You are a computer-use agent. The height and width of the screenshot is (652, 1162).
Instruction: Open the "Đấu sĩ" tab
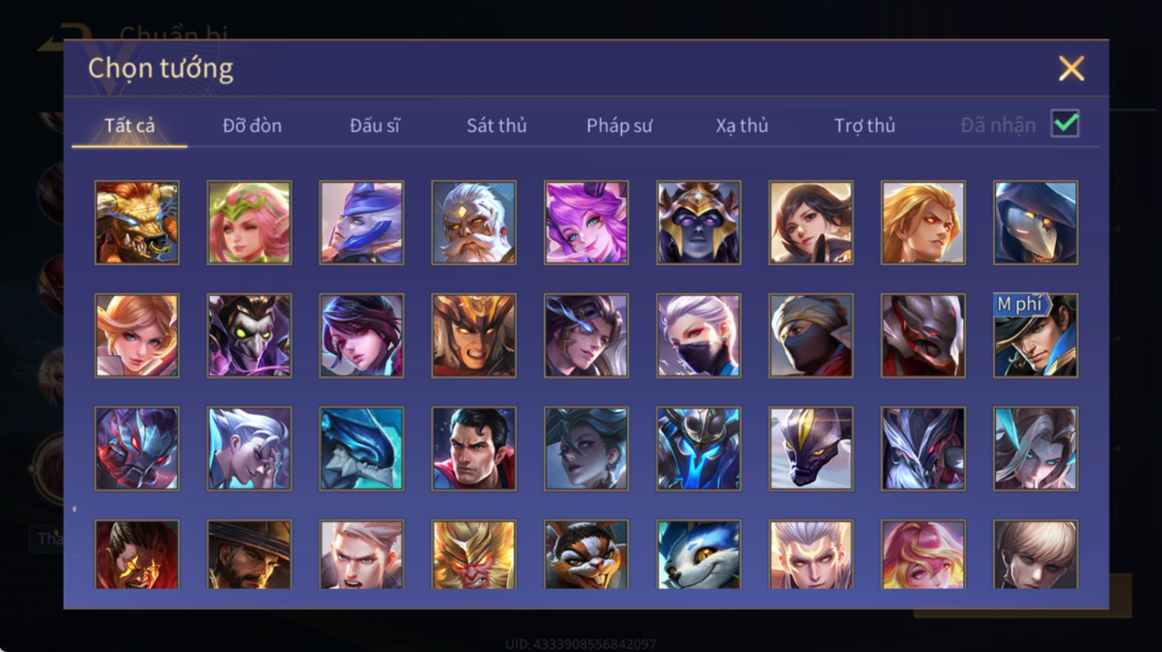(x=374, y=126)
